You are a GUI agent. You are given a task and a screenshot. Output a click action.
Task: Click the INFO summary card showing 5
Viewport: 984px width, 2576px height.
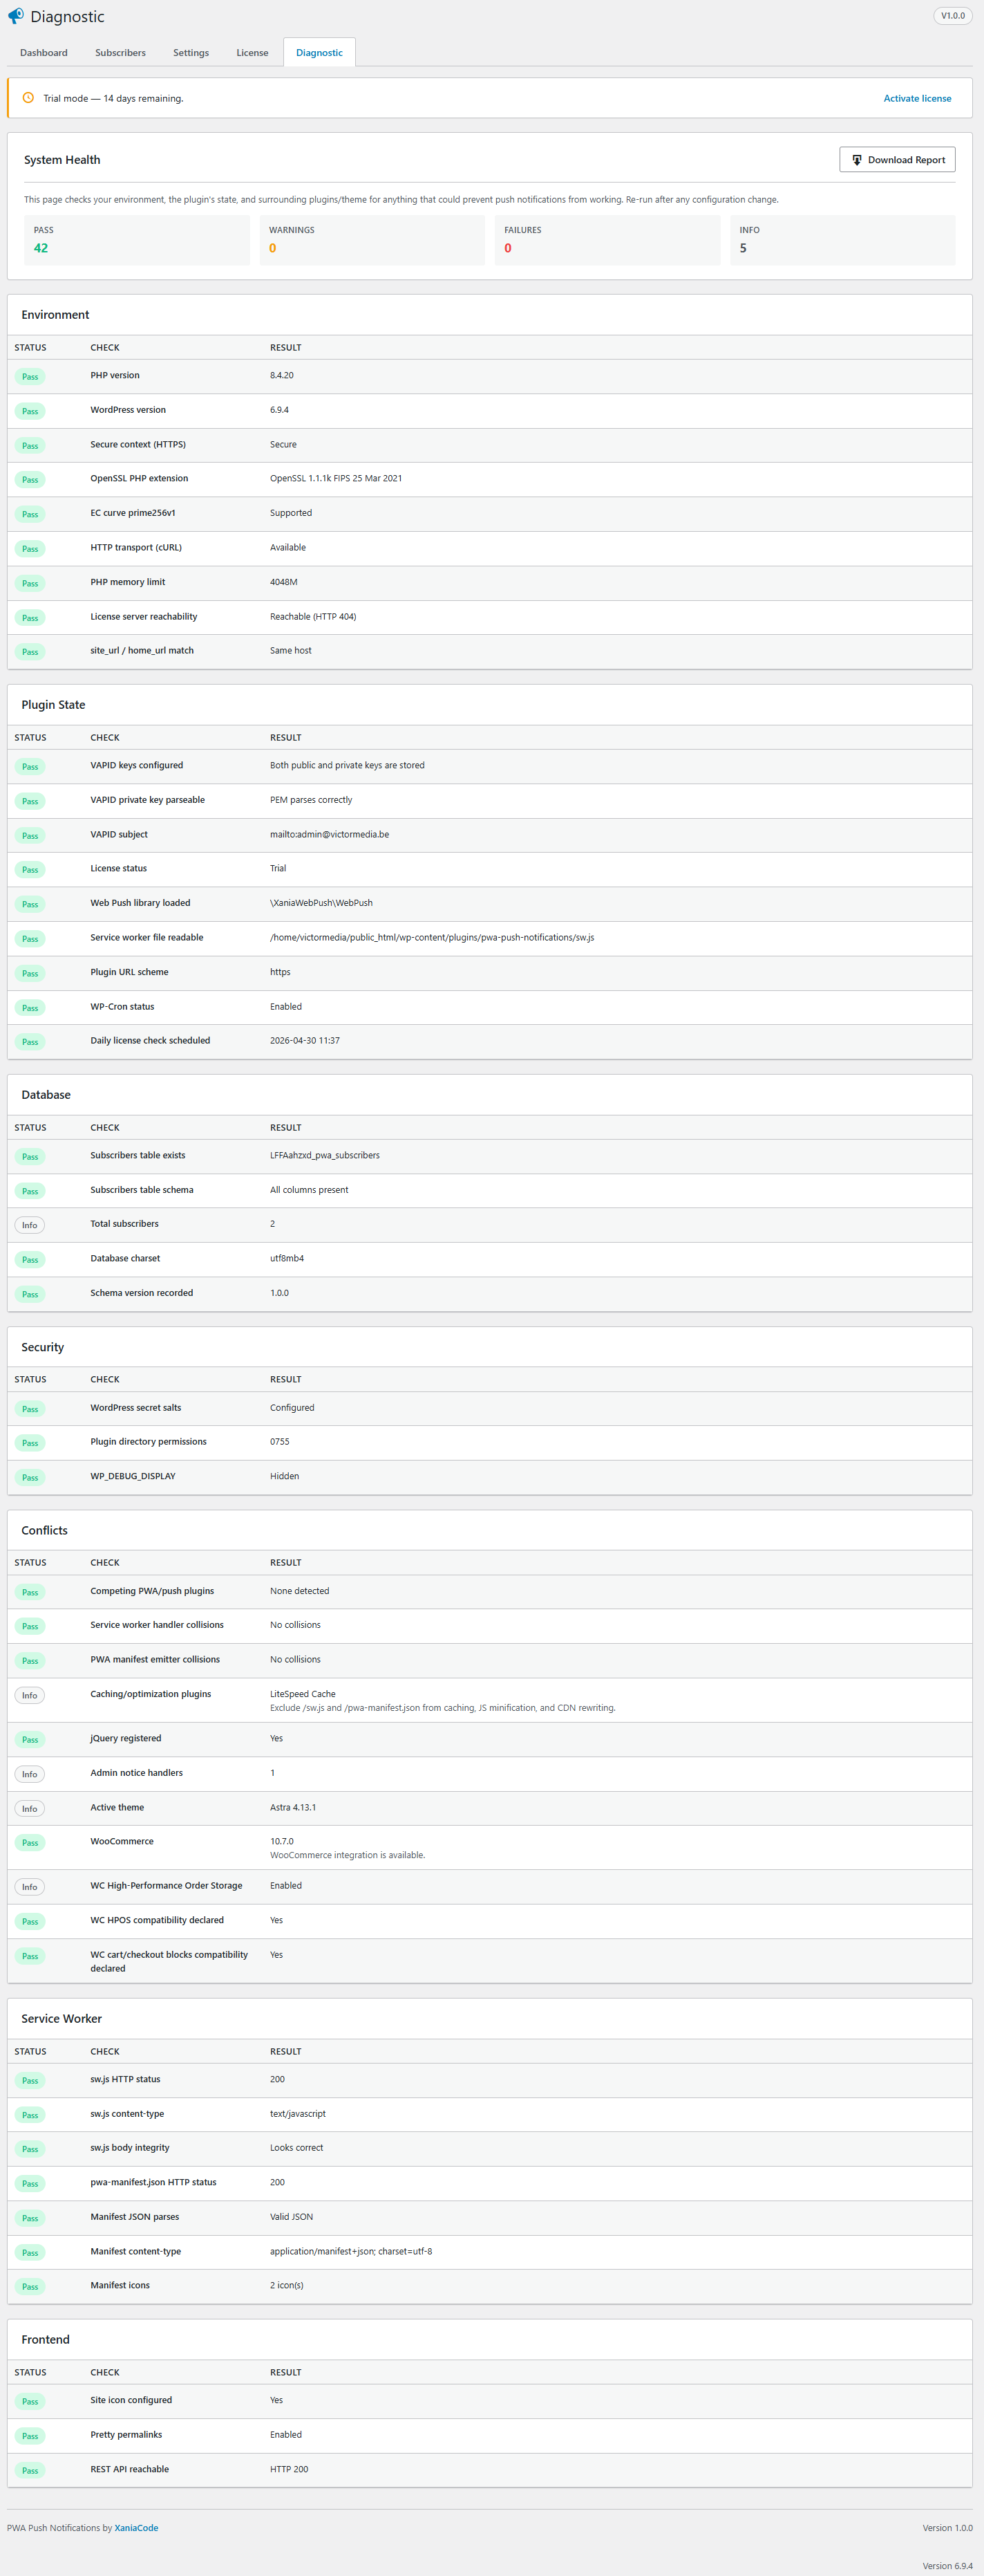coord(842,240)
